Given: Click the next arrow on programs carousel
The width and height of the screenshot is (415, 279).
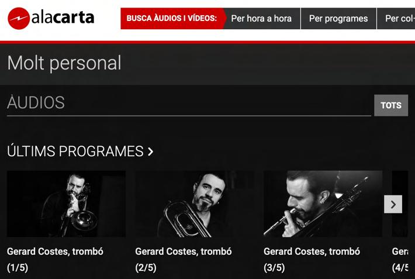Looking at the screenshot, I should 393,204.
